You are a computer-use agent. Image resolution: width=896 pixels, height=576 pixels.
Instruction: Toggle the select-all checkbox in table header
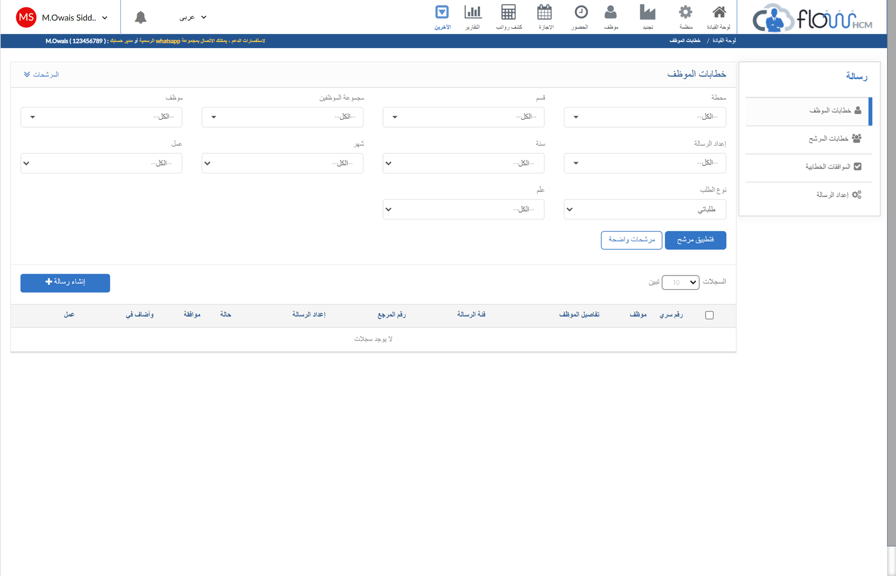click(x=710, y=315)
